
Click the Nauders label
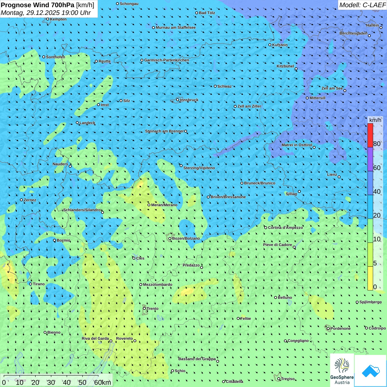point(60,164)
